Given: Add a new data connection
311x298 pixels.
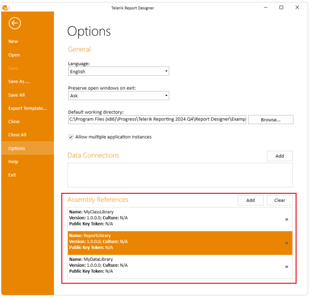Looking at the screenshot, I should coord(279,156).
